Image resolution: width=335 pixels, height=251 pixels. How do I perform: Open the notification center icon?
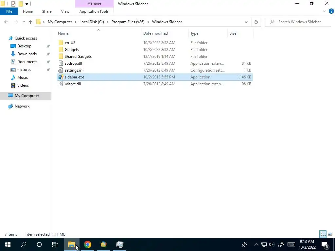(x=325, y=244)
